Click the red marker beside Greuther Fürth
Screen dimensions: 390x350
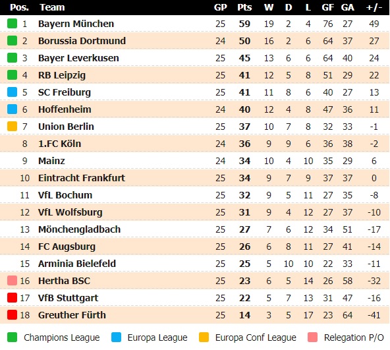coord(12,315)
